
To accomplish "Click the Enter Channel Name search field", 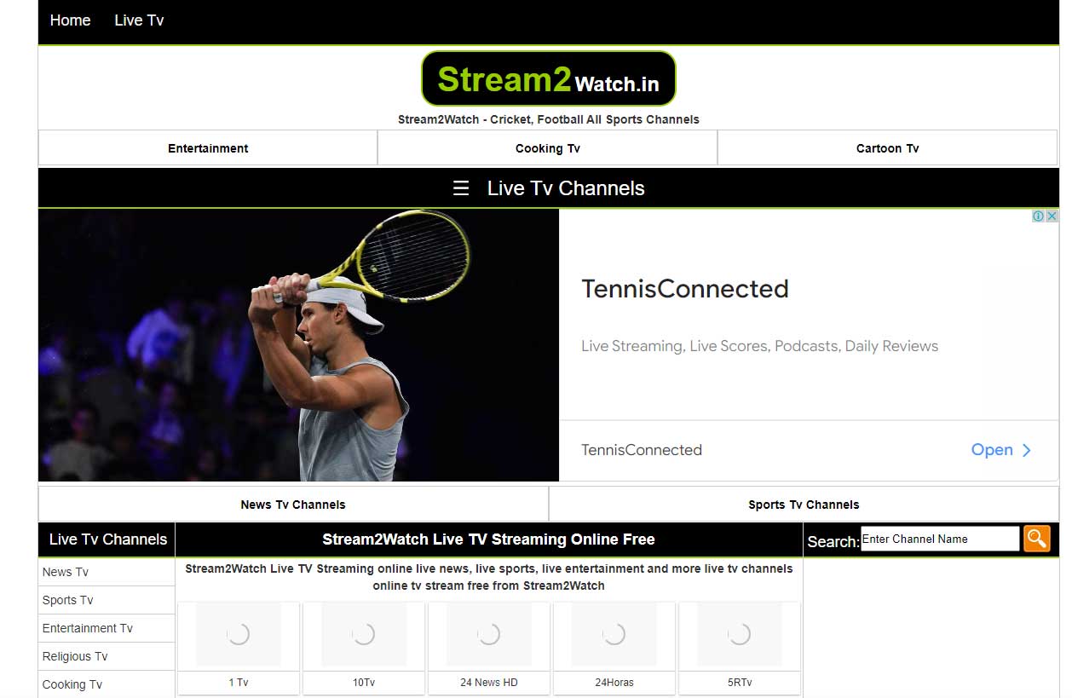I will 940,539.
